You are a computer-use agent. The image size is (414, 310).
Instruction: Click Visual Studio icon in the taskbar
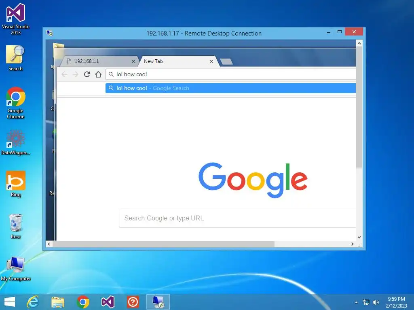pyautogui.click(x=108, y=302)
